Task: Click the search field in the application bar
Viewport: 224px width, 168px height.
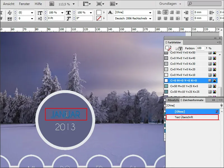Action: click(204, 4)
